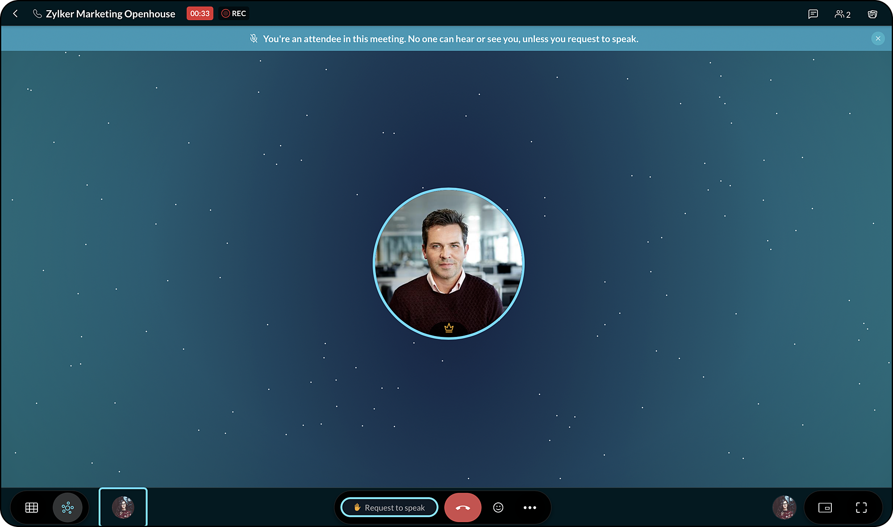Click the phone icon beside meeting title
Viewport: 893px width, 527px height.
point(38,14)
